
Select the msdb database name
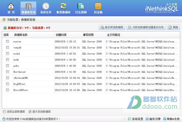pyautogui.click(x=16, y=60)
